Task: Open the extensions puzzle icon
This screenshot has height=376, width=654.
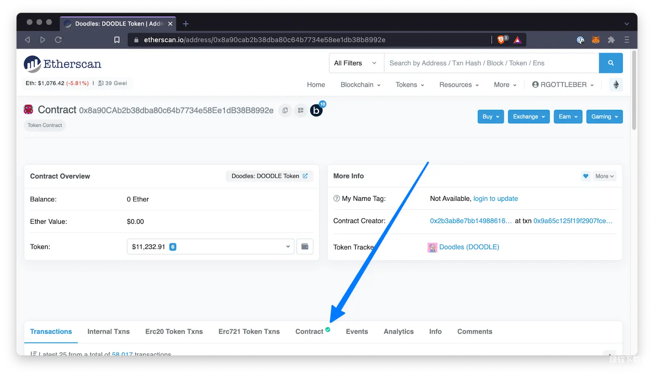Action: click(611, 40)
